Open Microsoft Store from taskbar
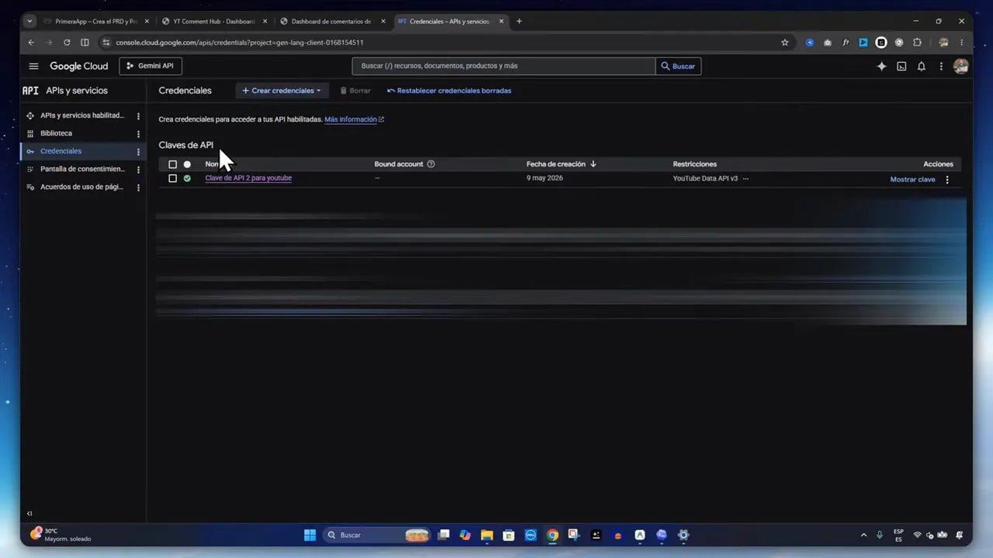Screen dimensions: 993x558 click(x=509, y=535)
